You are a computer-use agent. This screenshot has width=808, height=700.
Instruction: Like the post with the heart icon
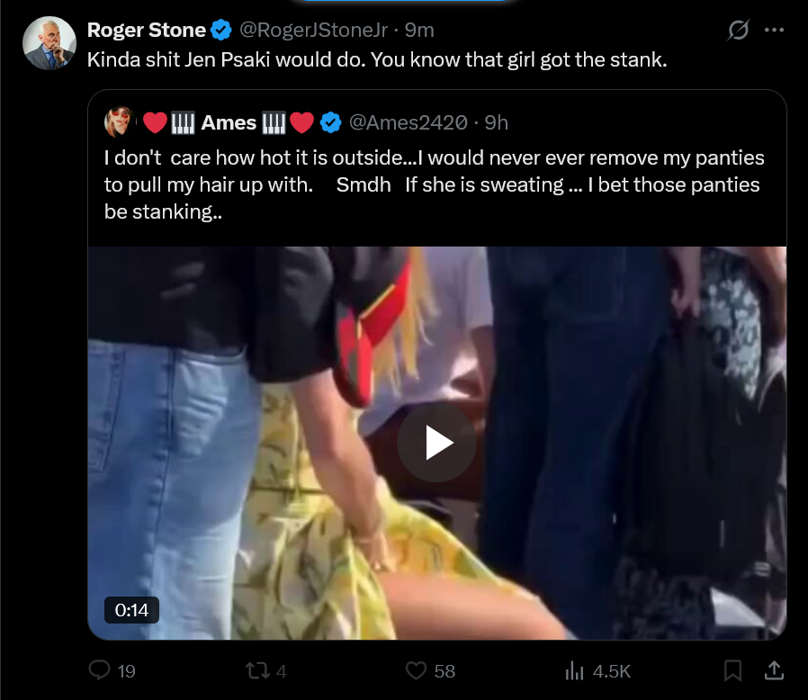point(416,670)
